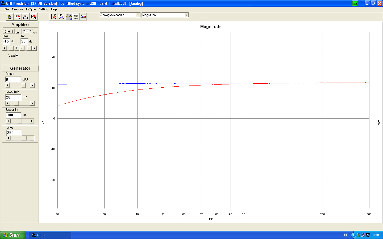
Task: Click the CH 1 mic gain field showing -15
Action: (6, 41)
